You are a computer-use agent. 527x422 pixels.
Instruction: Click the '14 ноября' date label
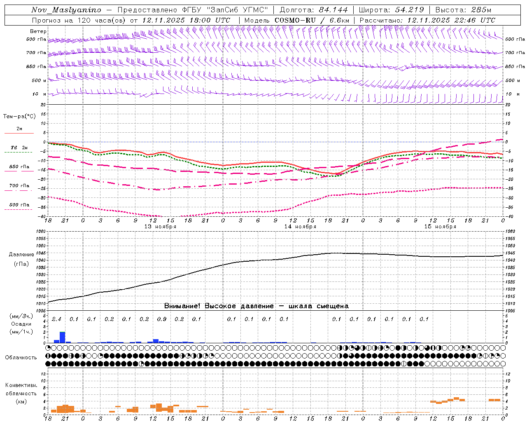(300, 227)
